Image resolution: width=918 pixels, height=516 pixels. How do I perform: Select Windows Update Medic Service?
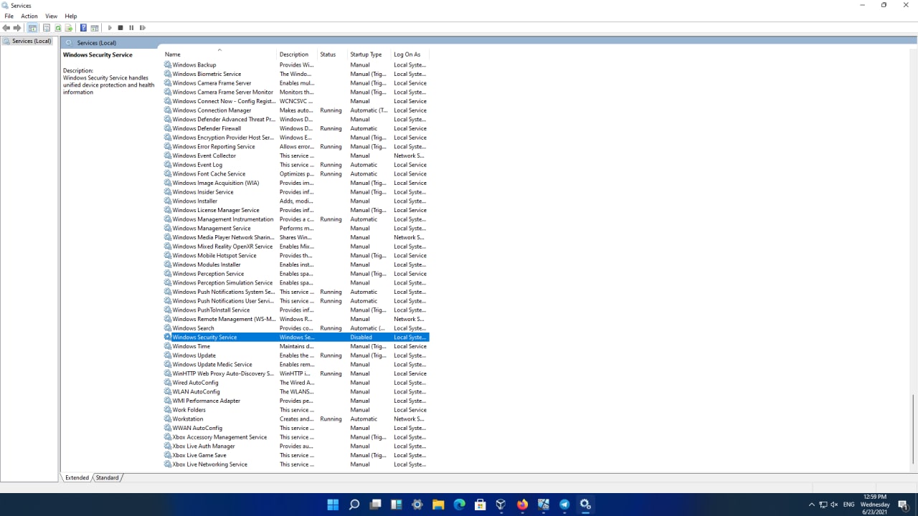click(212, 365)
